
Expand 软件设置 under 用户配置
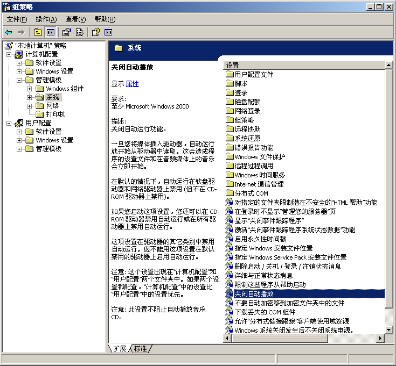19,132
